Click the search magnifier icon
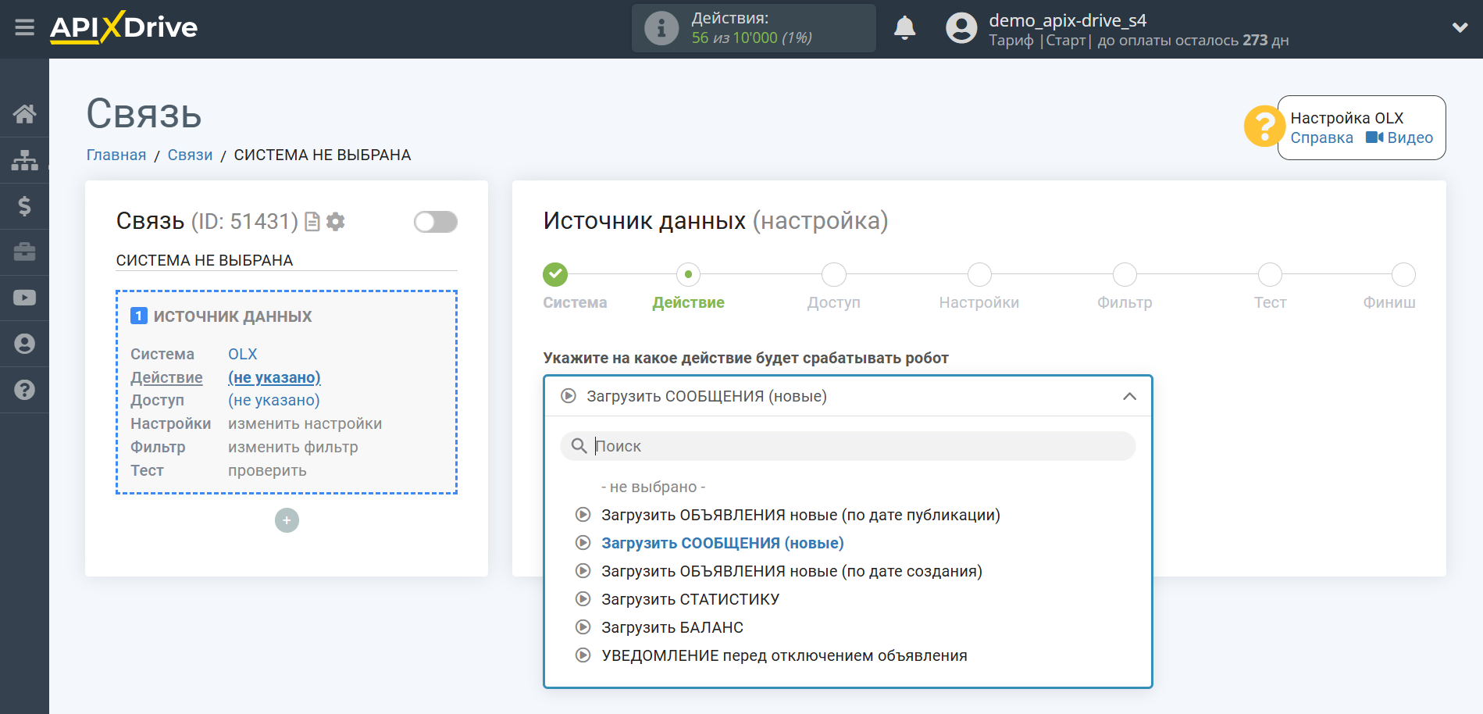The height and width of the screenshot is (714, 1483). 579,446
